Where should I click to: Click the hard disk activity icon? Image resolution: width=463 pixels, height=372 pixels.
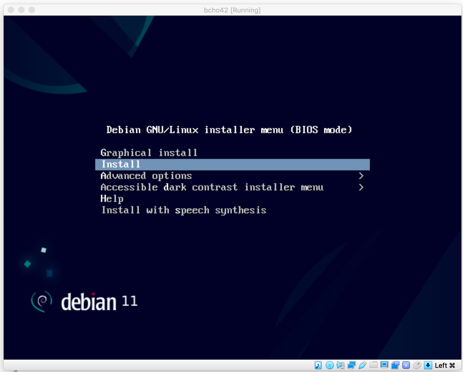coord(318,365)
